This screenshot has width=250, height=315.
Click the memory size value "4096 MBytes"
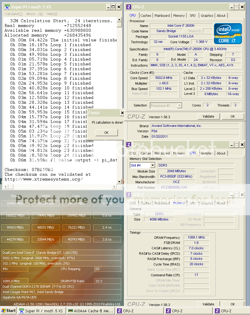(159, 219)
